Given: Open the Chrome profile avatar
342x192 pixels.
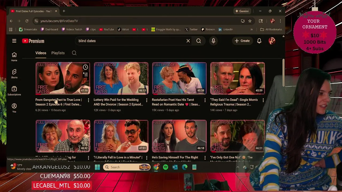Looking at the screenshot, I should (273, 21).
